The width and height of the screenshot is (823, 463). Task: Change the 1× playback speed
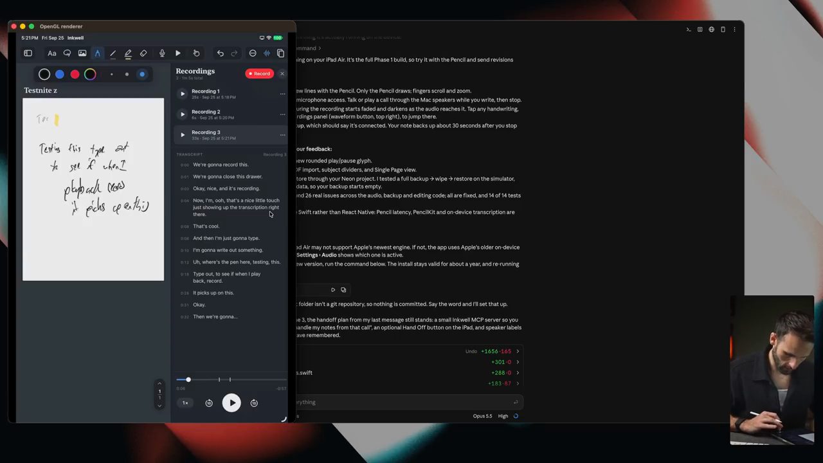185,403
